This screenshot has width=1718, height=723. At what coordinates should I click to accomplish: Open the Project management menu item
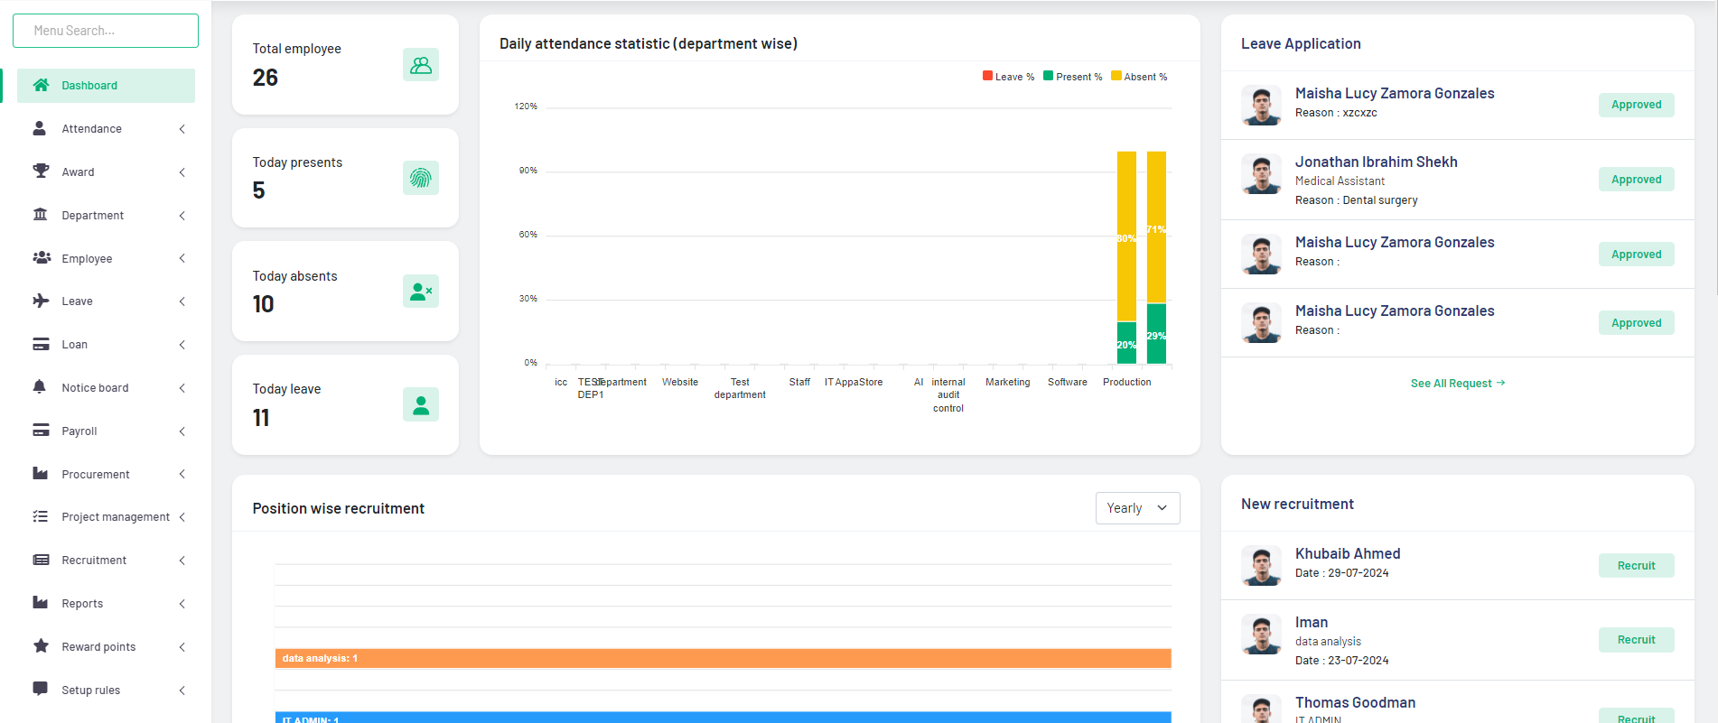[115, 517]
